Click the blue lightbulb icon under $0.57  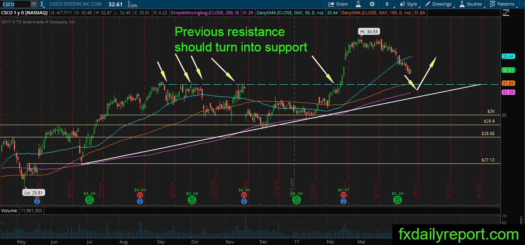pos(342,201)
